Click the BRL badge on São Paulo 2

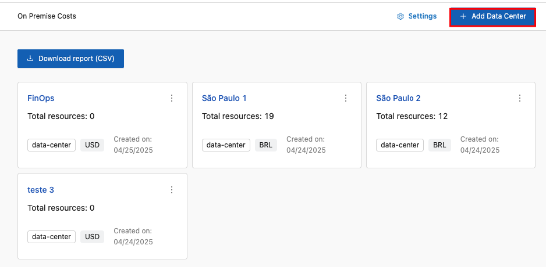coord(439,145)
